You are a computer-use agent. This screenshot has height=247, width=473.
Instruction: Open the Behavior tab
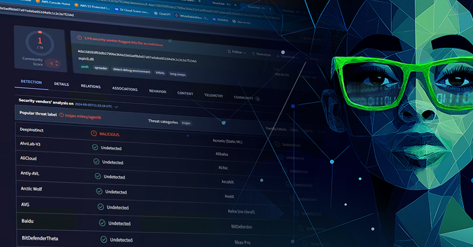click(x=157, y=91)
